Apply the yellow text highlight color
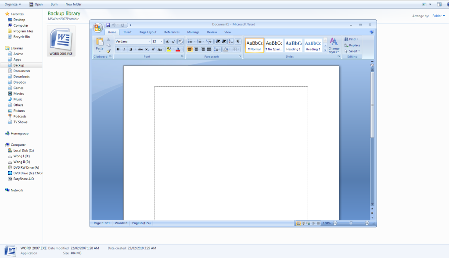Image resolution: width=449 pixels, height=258 pixels. click(169, 49)
